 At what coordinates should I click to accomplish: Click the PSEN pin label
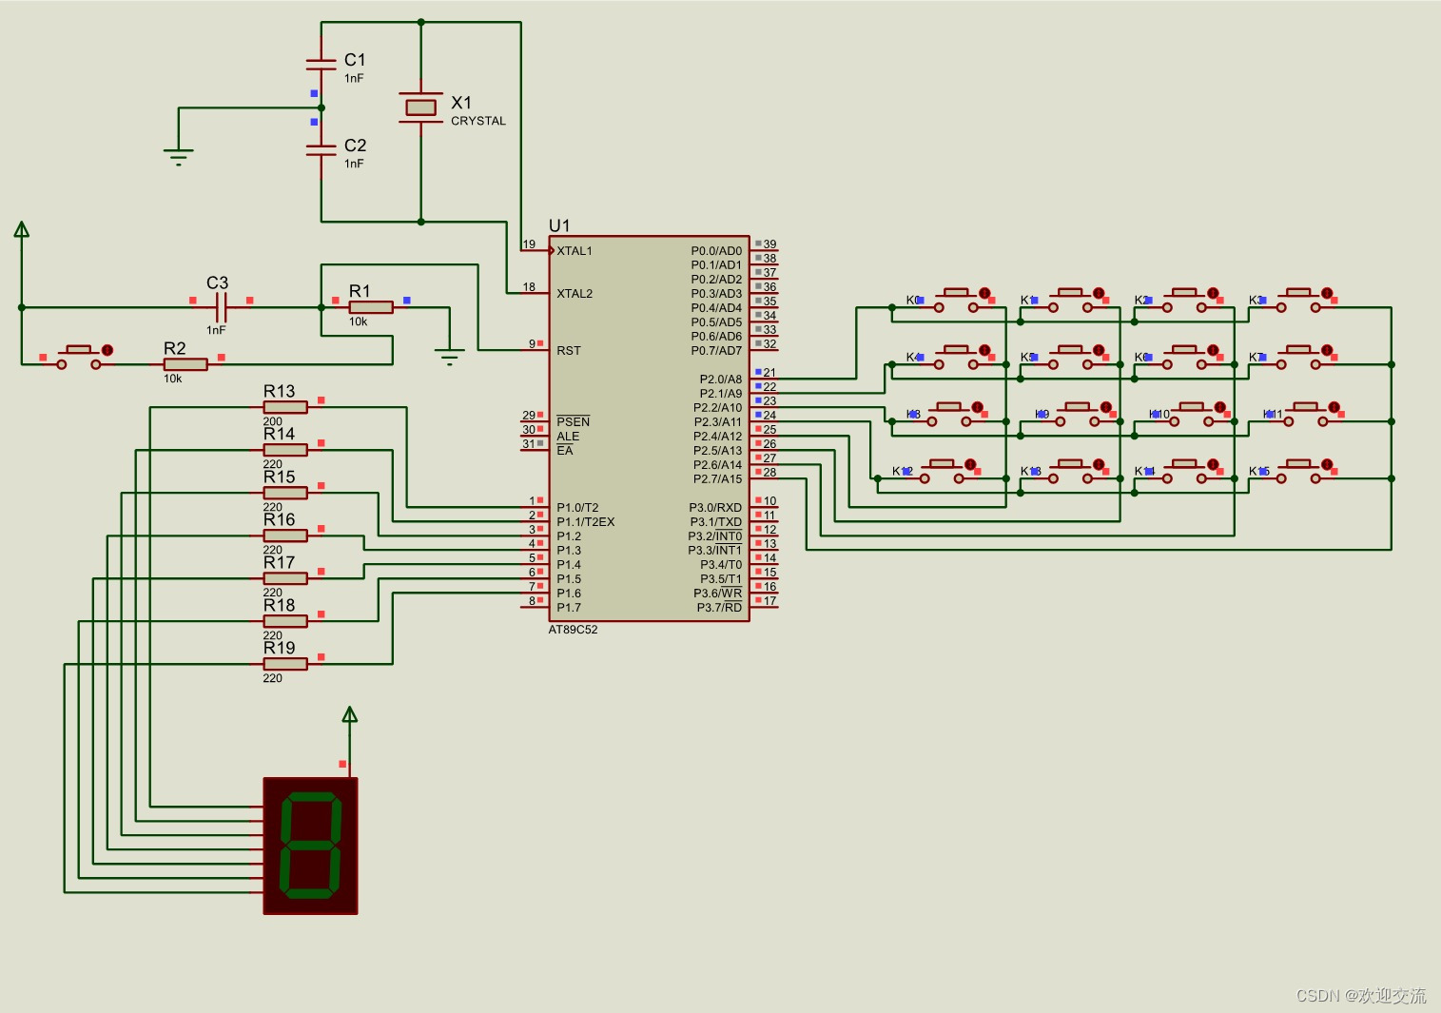[574, 421]
